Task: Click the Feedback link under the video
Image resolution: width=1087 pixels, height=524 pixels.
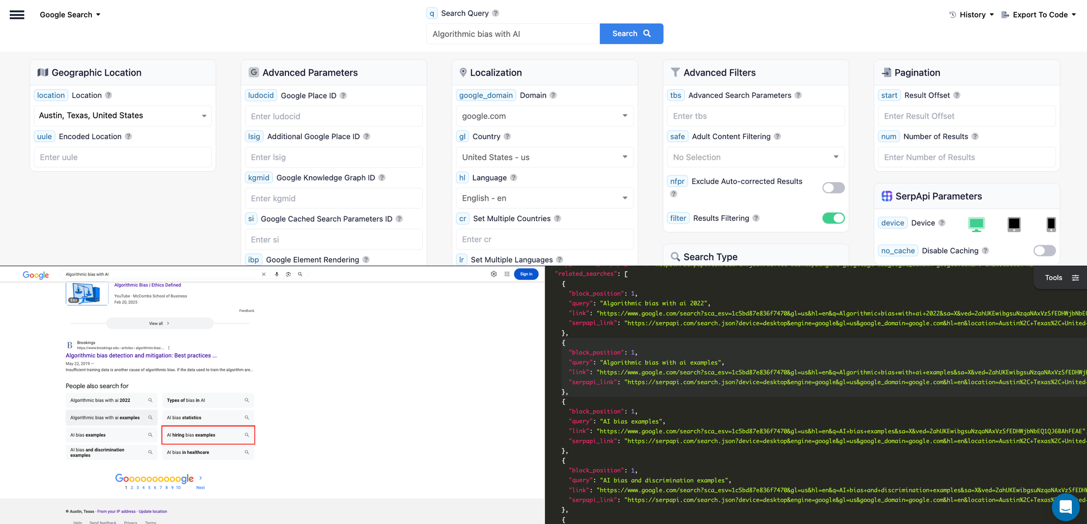Action: tap(247, 311)
